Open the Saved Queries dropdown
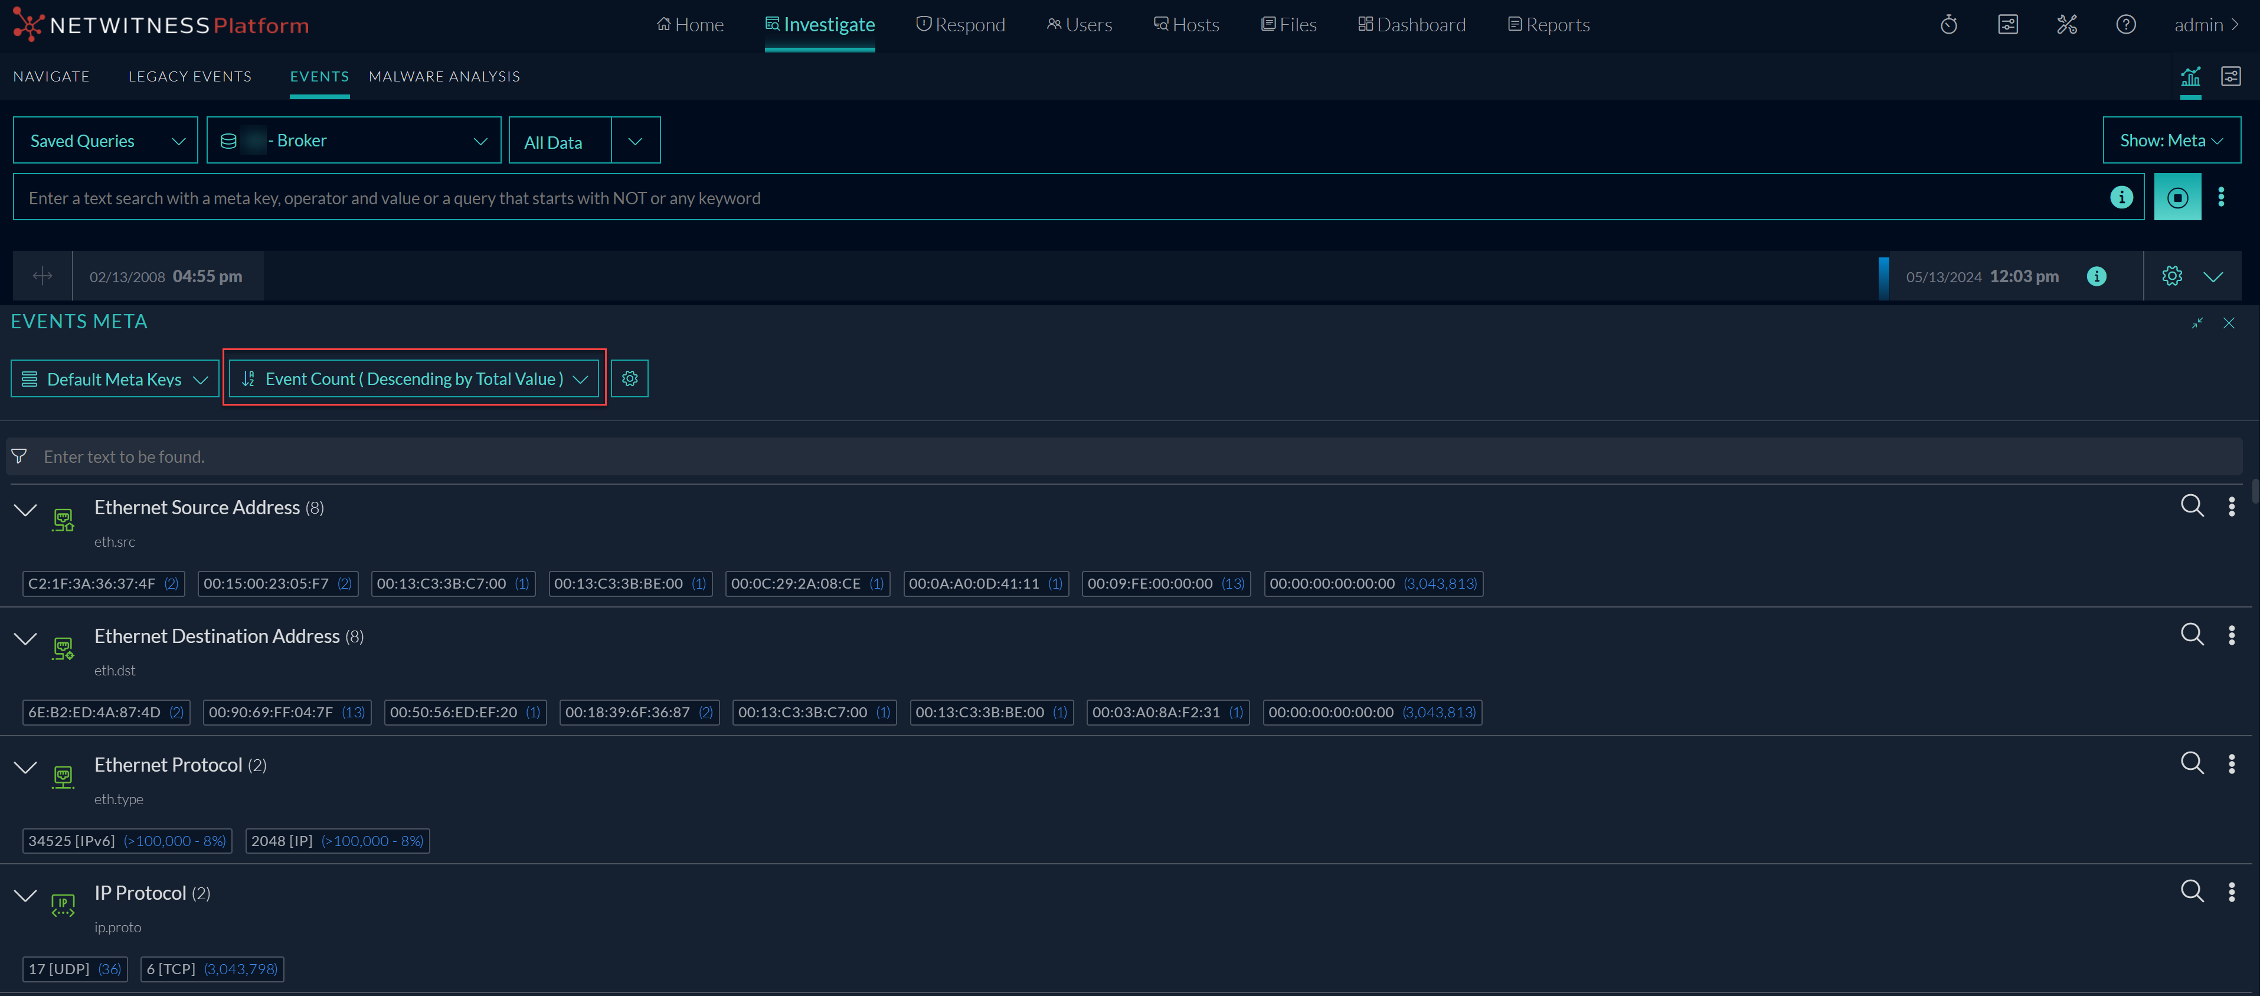This screenshot has height=996, width=2260. (105, 141)
